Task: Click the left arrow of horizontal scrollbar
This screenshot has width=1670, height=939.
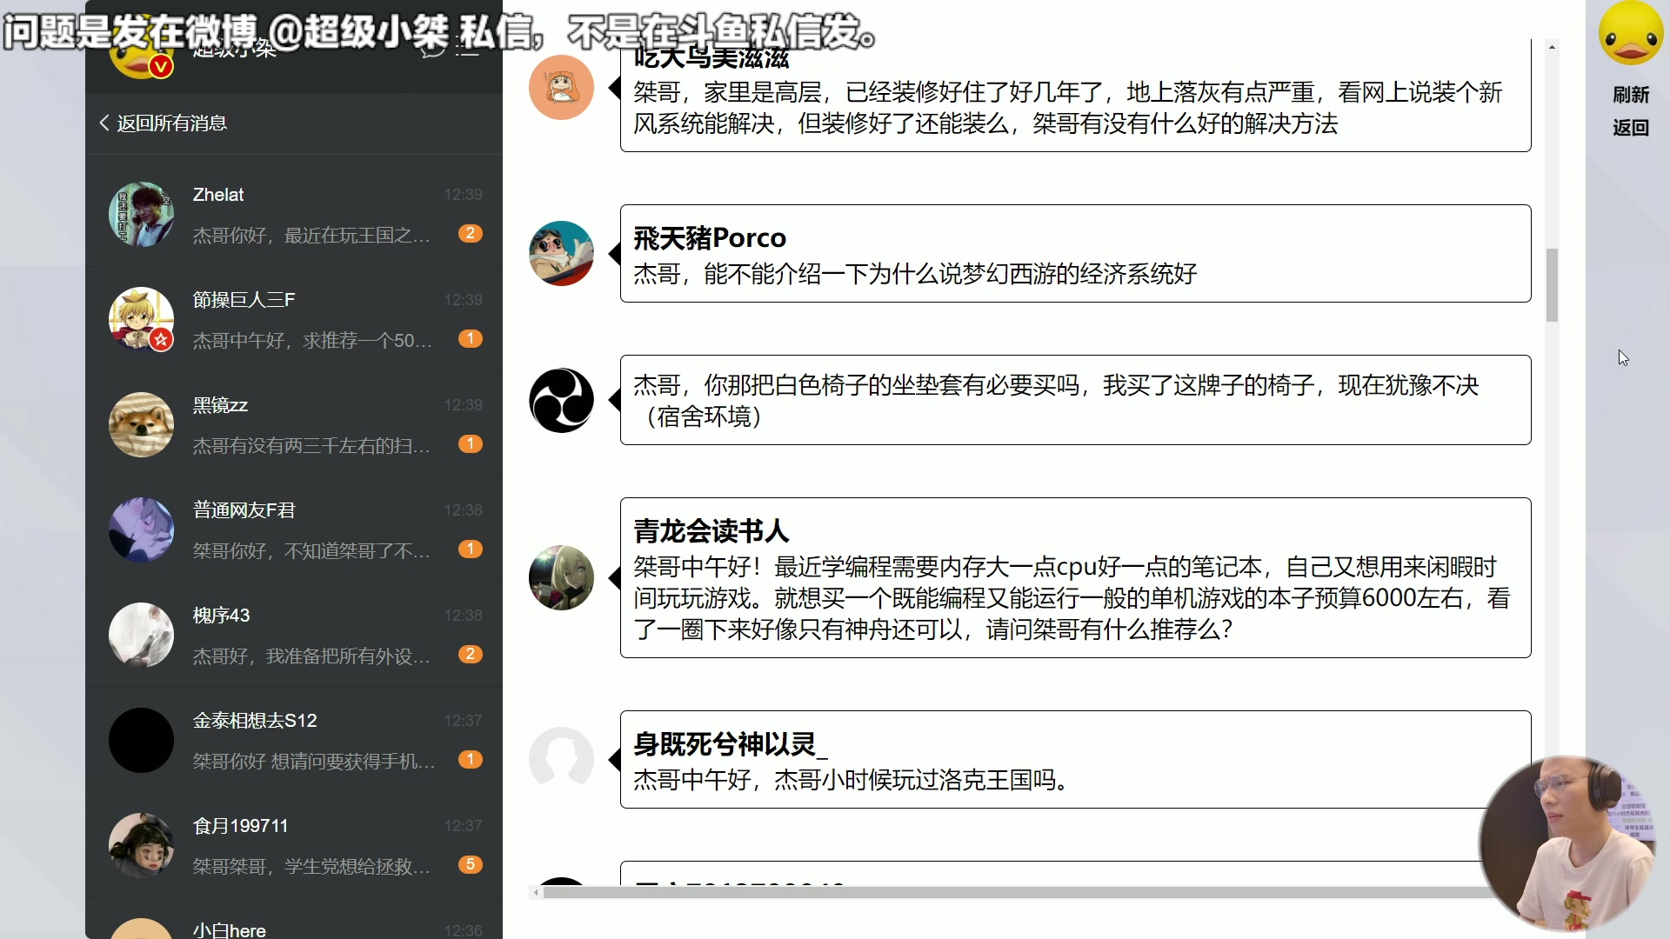Action: click(536, 893)
